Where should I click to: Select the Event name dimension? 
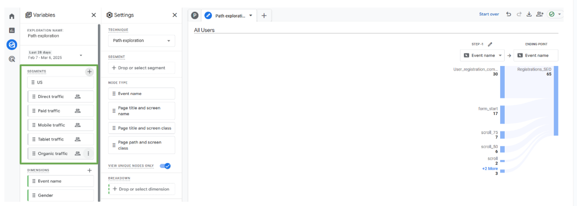[60, 181]
